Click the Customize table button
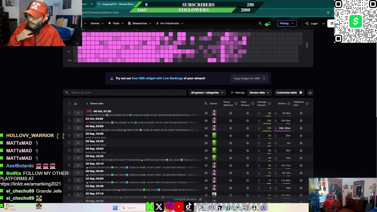377x212 pixels. [289, 92]
